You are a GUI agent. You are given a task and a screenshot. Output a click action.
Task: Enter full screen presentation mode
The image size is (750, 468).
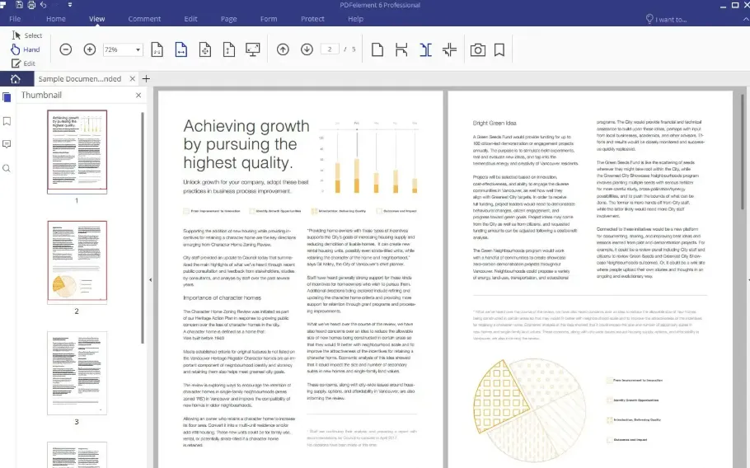(x=252, y=49)
